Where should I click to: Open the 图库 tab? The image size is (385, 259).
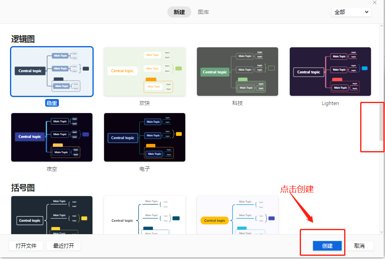click(x=203, y=12)
